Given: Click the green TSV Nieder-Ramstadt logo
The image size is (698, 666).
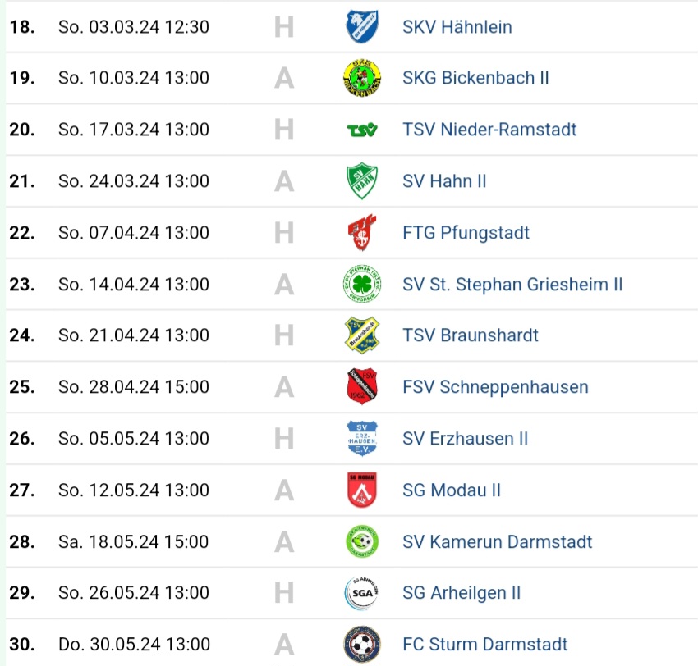Looking at the screenshot, I should coord(361,130).
